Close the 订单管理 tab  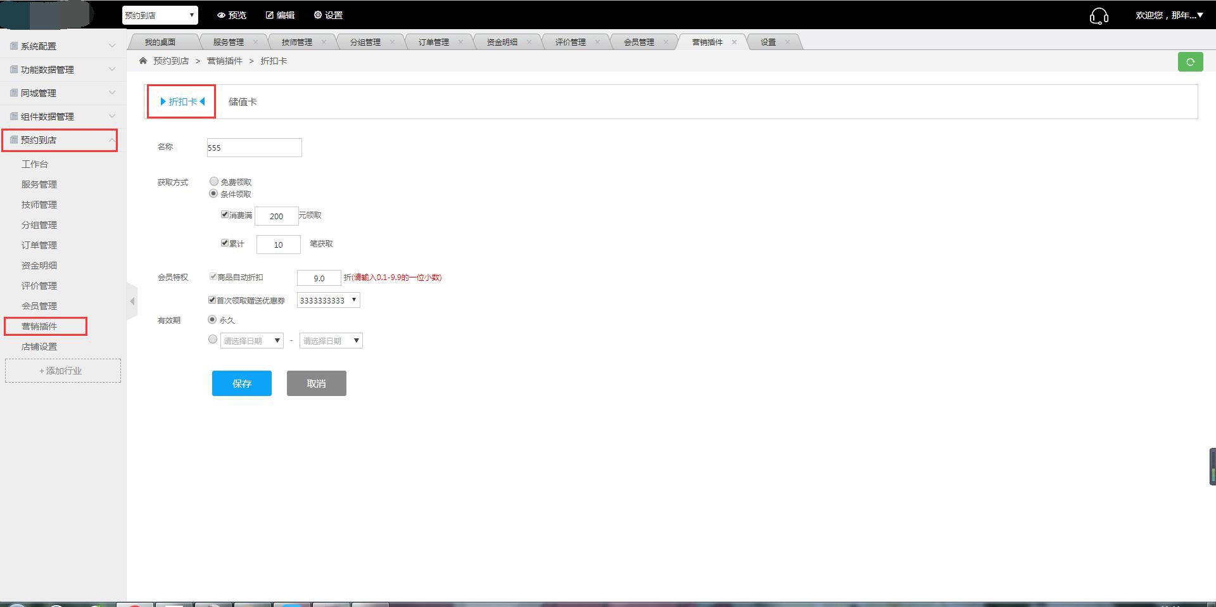click(x=460, y=42)
